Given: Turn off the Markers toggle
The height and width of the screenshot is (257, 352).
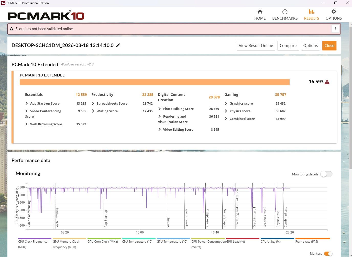Looking at the screenshot, I should [328, 253].
